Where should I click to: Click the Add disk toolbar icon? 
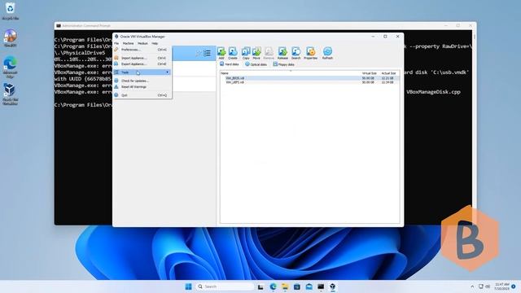coord(221,53)
